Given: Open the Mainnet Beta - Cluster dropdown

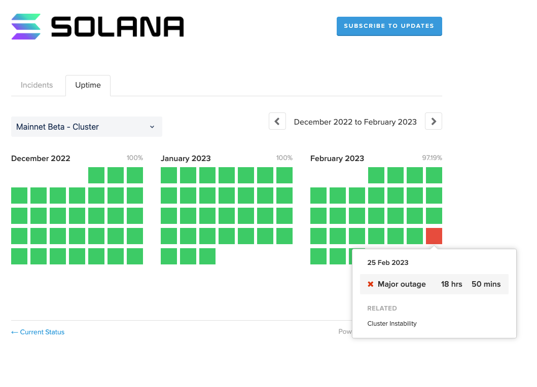Looking at the screenshot, I should (87, 127).
